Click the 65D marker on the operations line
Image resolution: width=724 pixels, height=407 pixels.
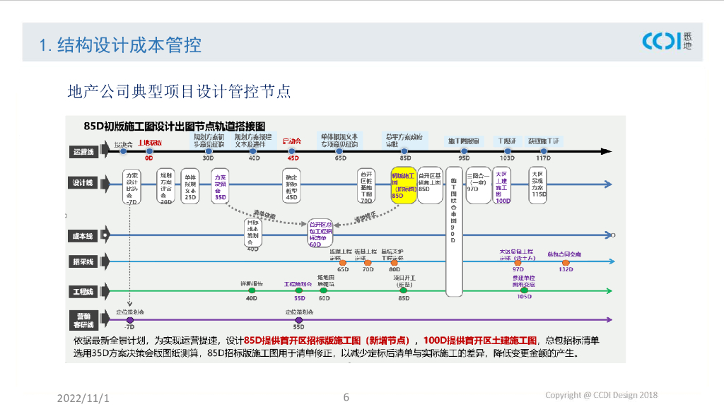tap(339, 151)
